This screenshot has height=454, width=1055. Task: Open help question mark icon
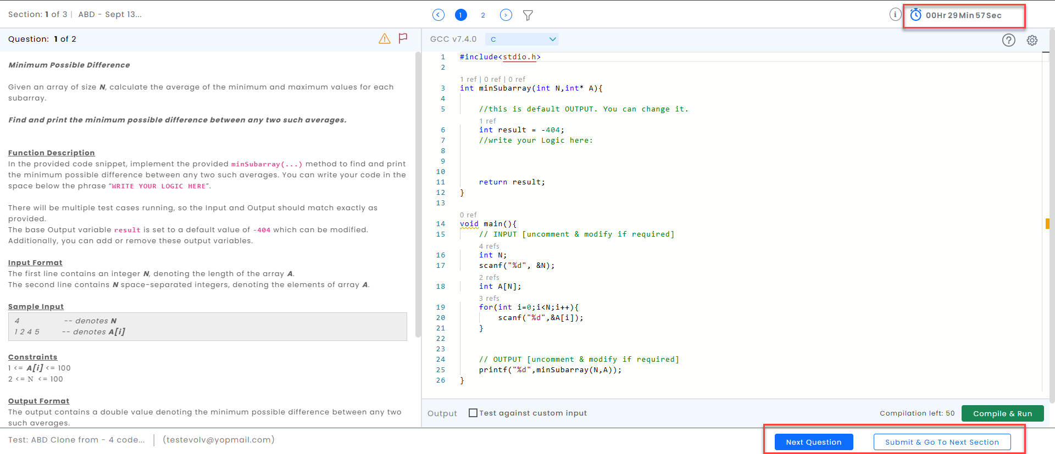1008,40
